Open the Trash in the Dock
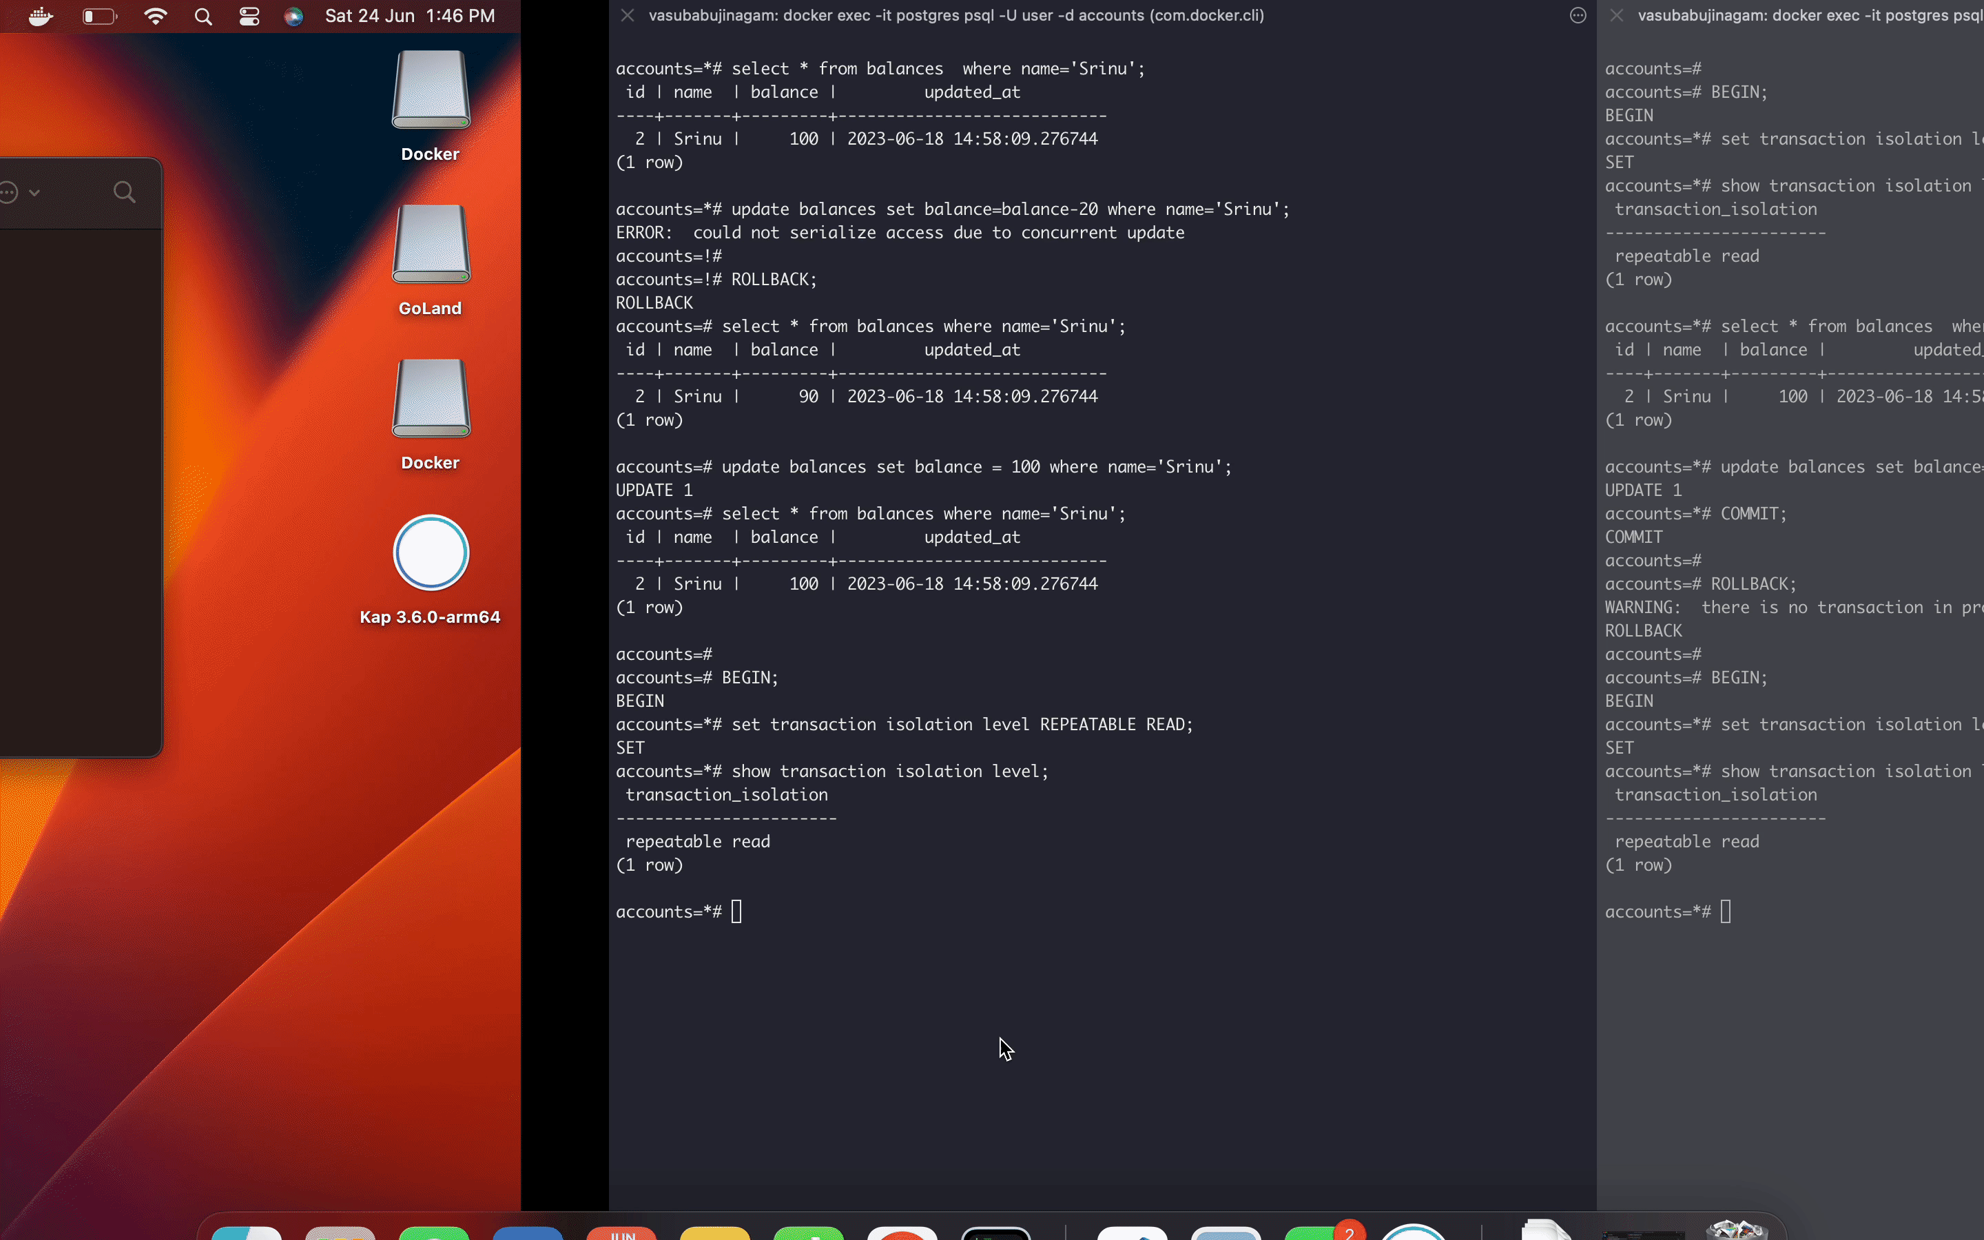The image size is (1984, 1240). (1737, 1230)
